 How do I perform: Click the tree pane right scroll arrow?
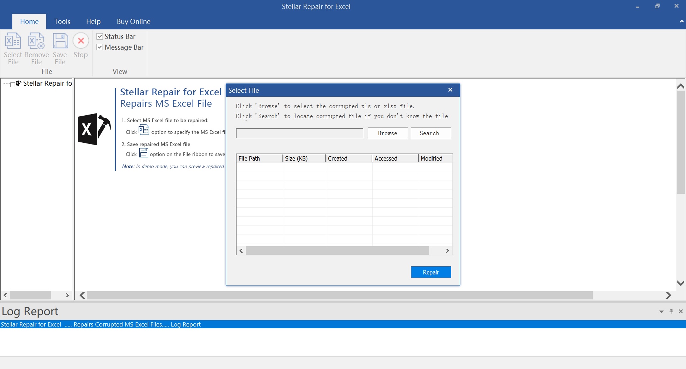pyautogui.click(x=67, y=295)
